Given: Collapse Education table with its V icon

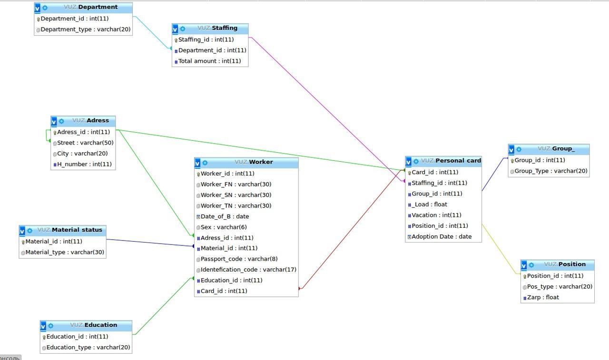Looking at the screenshot, I should [43, 327].
